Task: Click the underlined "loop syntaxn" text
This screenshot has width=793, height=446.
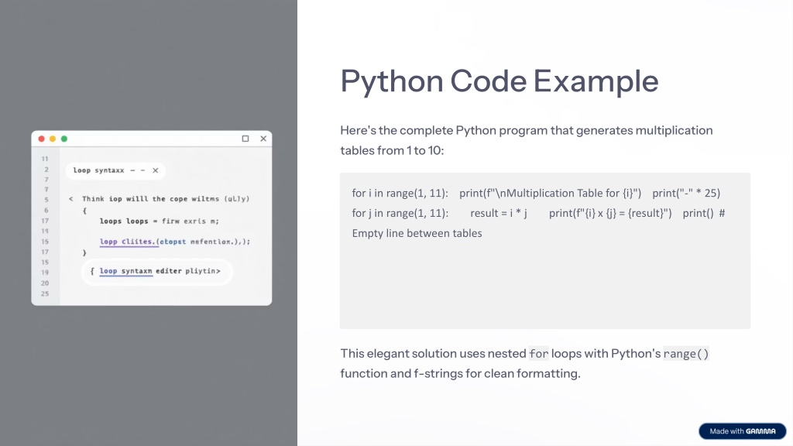Action: [x=125, y=272]
